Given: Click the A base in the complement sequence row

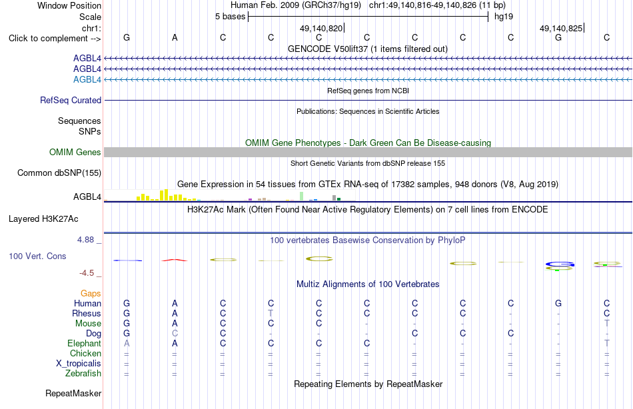Looking at the screenshot, I should click(x=175, y=37).
